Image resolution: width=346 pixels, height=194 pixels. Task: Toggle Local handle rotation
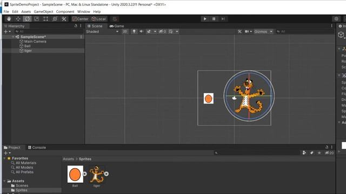pyautogui.click(x=98, y=19)
